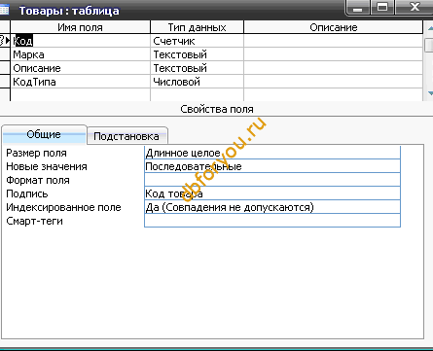Screen dimensions: 433x351
Task: Click the row selector for Марка
Action: point(5,54)
